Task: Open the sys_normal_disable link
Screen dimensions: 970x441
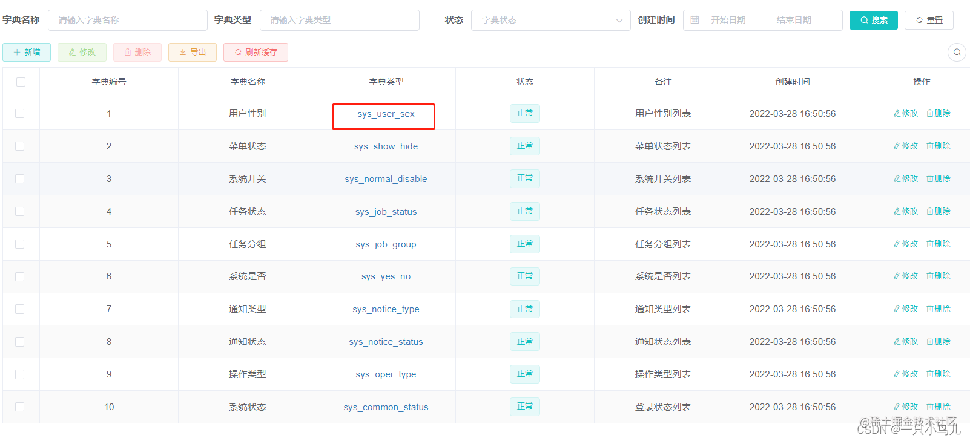Action: [x=386, y=179]
